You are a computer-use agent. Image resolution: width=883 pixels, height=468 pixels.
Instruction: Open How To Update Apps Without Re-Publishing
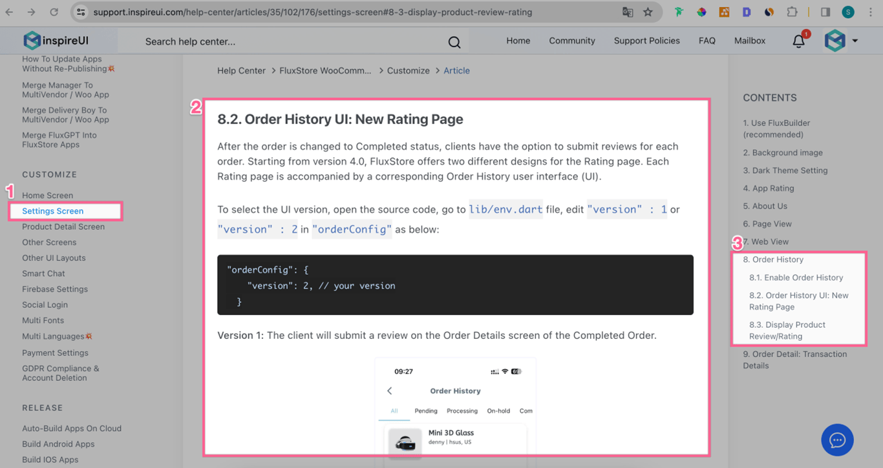(68, 64)
